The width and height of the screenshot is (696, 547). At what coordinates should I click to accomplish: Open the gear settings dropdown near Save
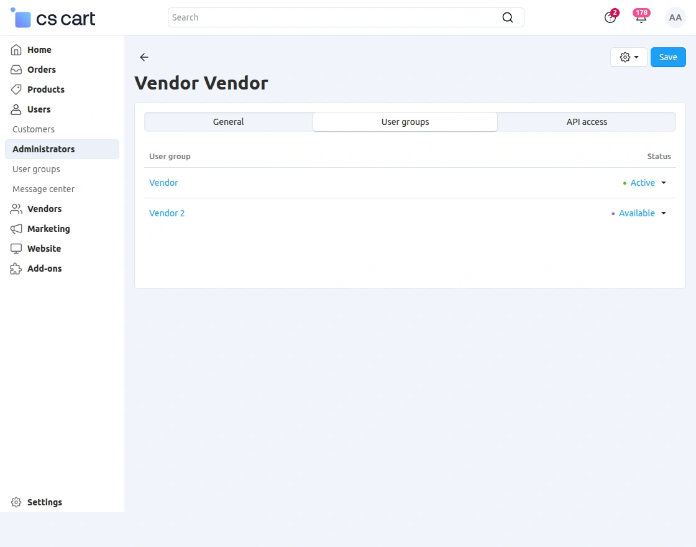(x=628, y=57)
